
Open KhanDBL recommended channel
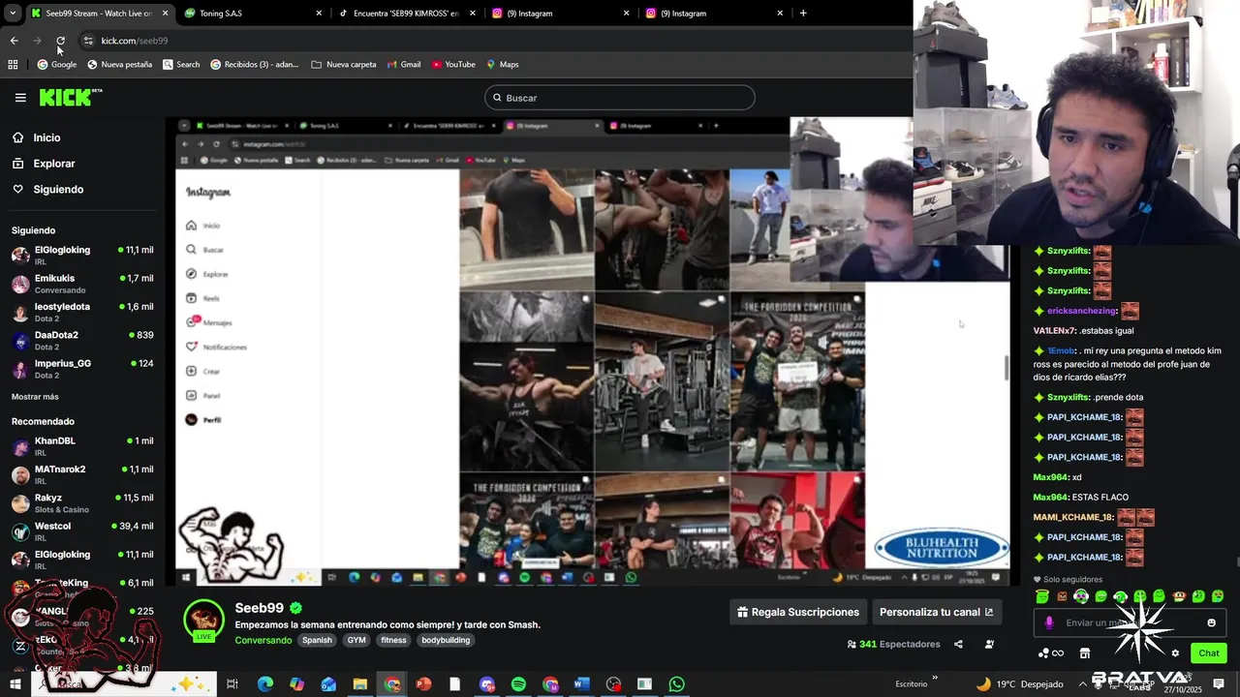(x=82, y=446)
